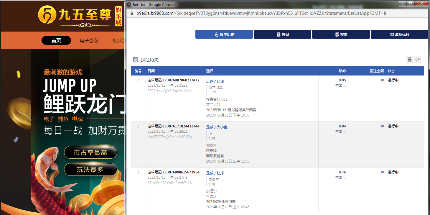Switch to the 帐目 tab
430x215 pixels.
282,34
